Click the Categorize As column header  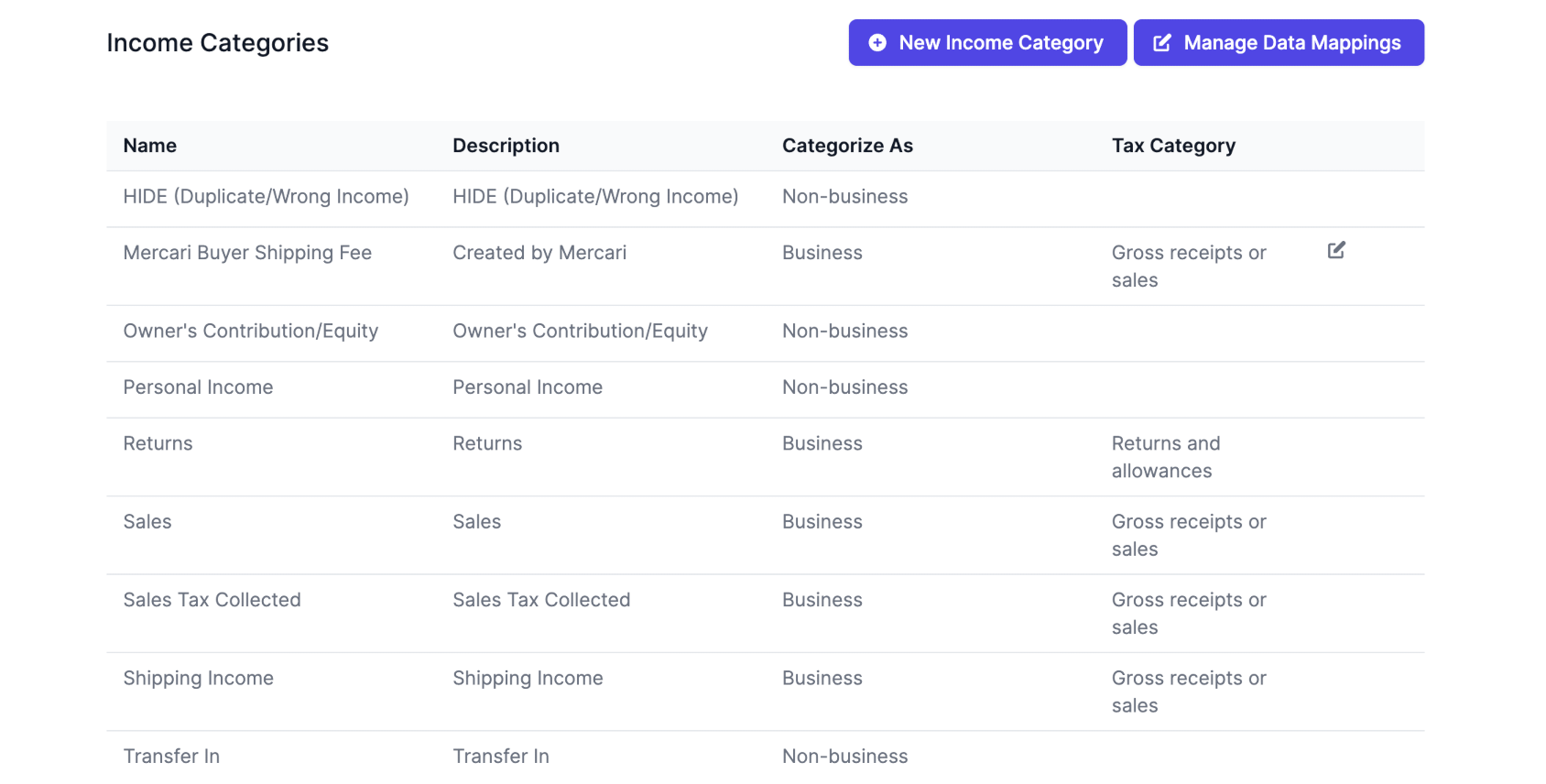[x=847, y=146]
